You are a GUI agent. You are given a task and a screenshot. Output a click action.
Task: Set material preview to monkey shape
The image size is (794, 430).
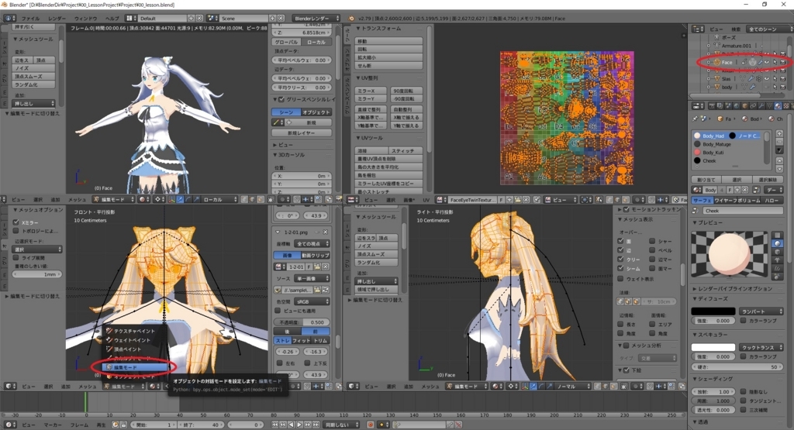pyautogui.click(x=777, y=260)
